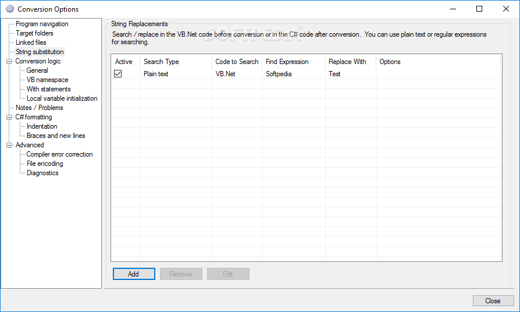Select the Conversion logic category label
Image resolution: width=520 pixels, height=312 pixels.
point(38,61)
